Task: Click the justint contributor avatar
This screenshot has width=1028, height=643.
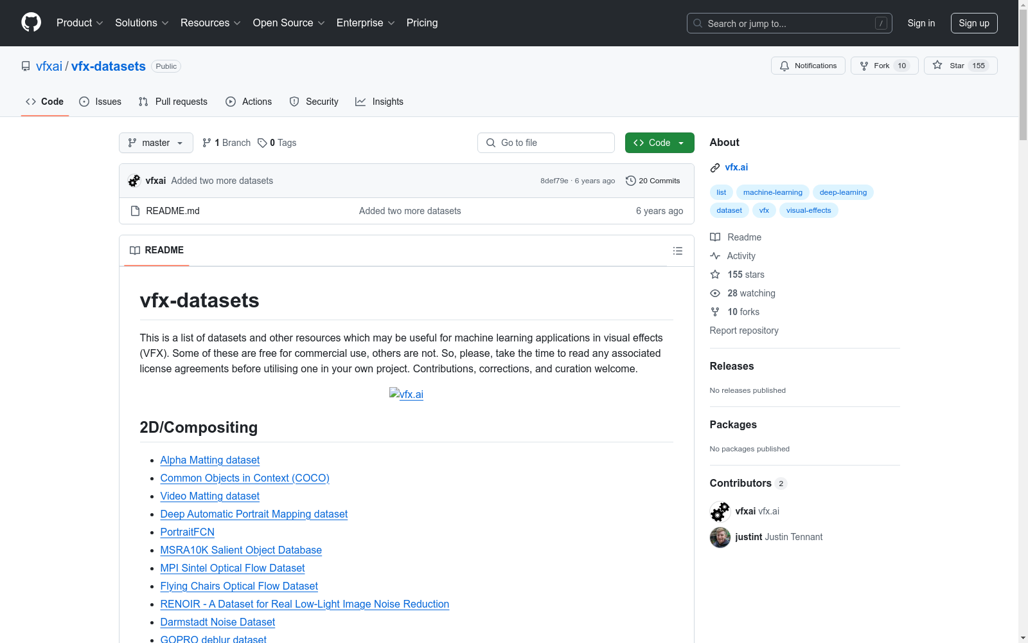Action: pyautogui.click(x=720, y=537)
